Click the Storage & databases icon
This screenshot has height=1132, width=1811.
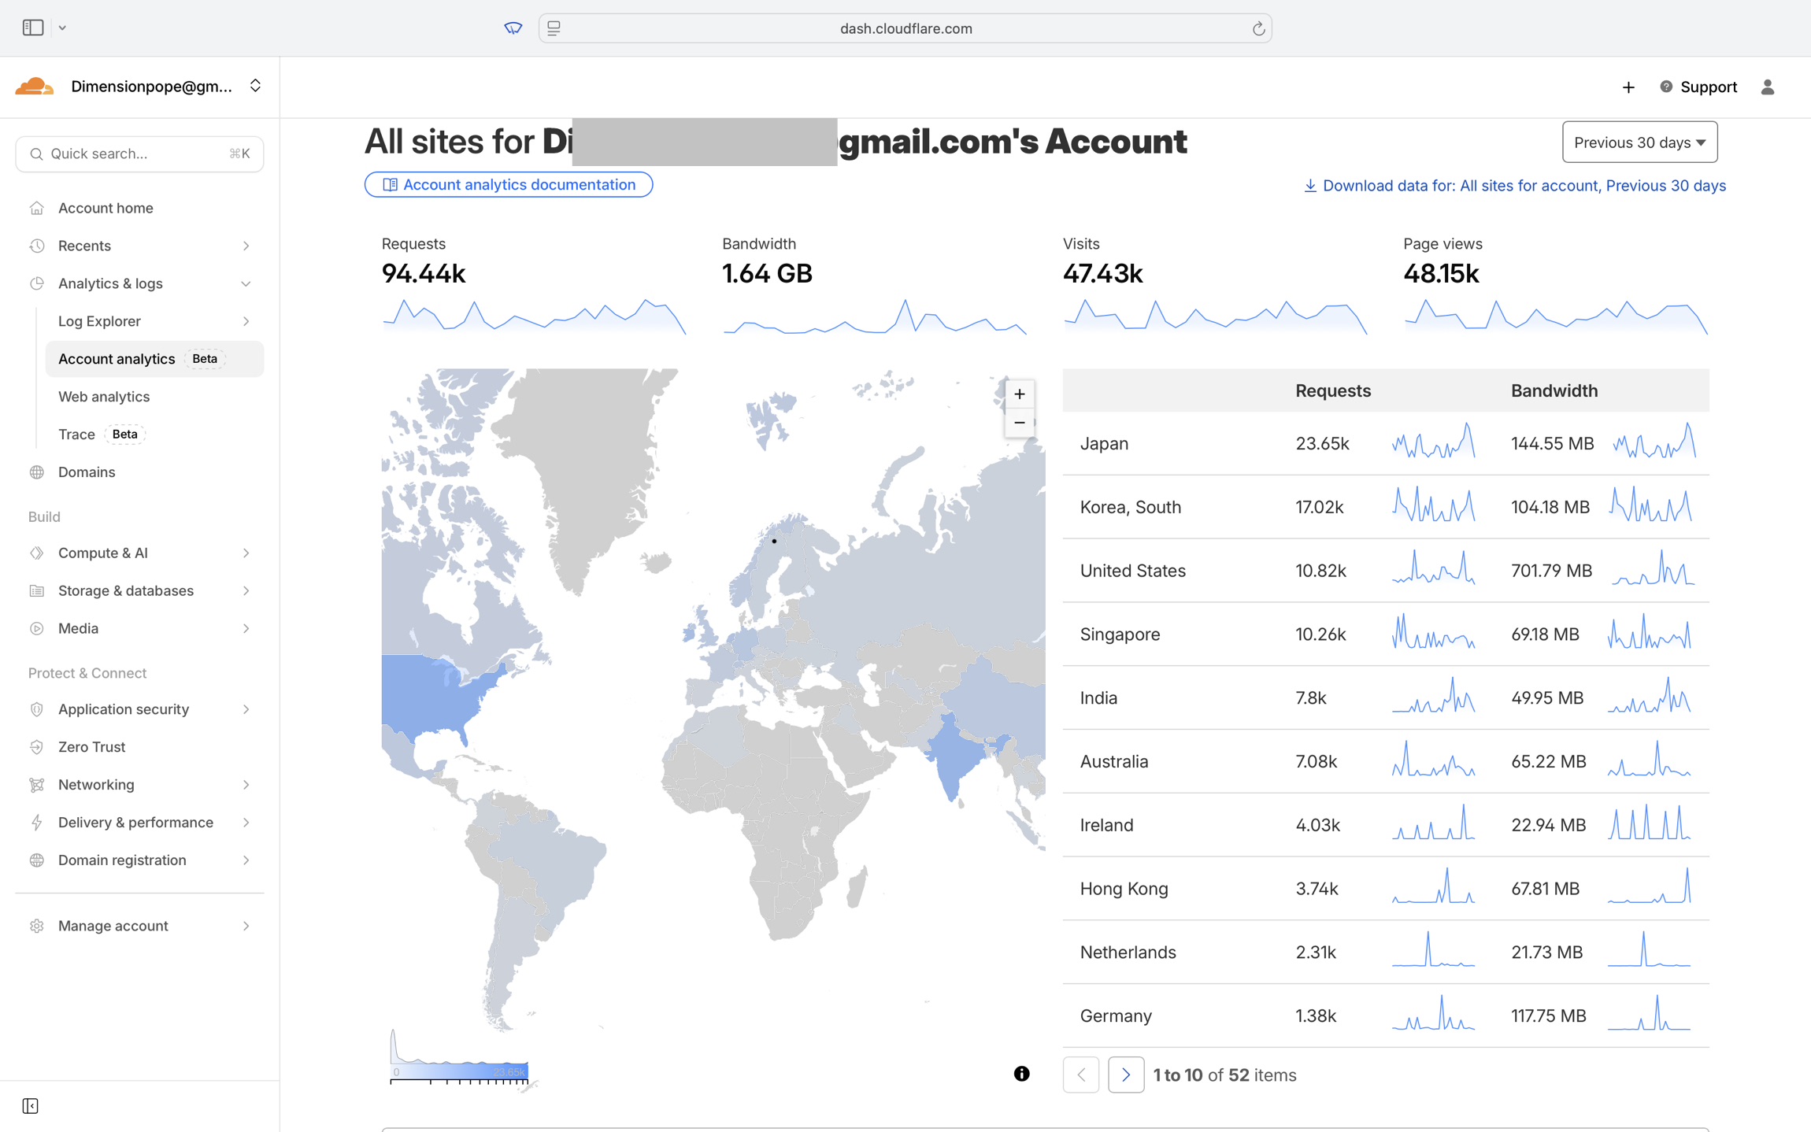(37, 591)
